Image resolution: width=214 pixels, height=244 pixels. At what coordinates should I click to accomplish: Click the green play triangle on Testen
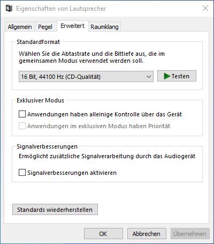[x=167, y=76]
